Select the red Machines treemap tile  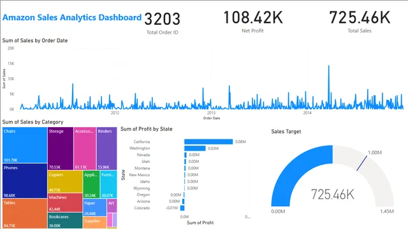[65, 202]
